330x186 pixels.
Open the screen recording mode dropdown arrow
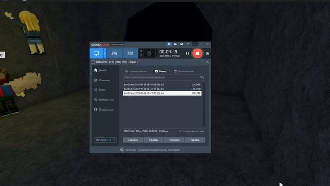point(105,53)
